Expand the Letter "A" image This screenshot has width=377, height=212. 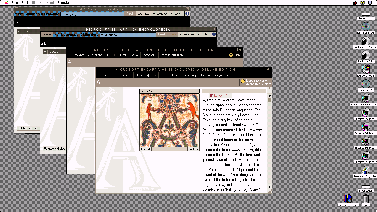click(145, 149)
